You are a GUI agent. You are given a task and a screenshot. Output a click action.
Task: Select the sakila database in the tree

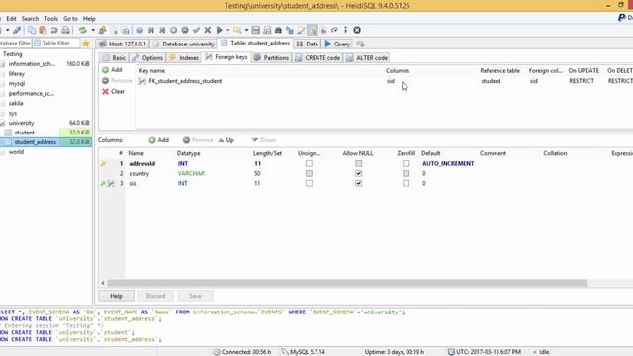pos(16,103)
